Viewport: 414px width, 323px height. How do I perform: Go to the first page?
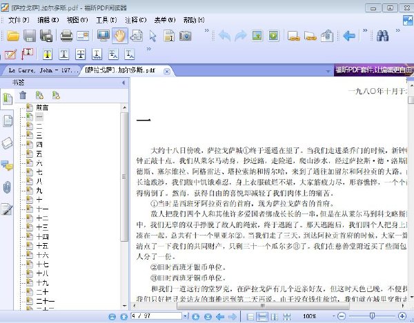click(x=112, y=316)
